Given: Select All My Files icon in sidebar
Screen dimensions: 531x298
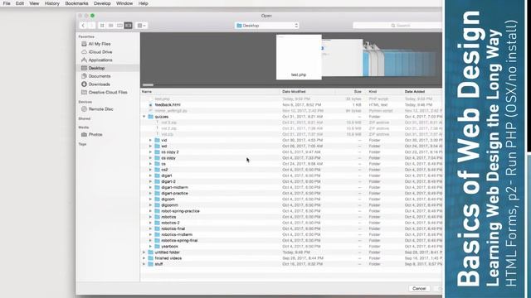Looking at the screenshot, I should [84, 44].
